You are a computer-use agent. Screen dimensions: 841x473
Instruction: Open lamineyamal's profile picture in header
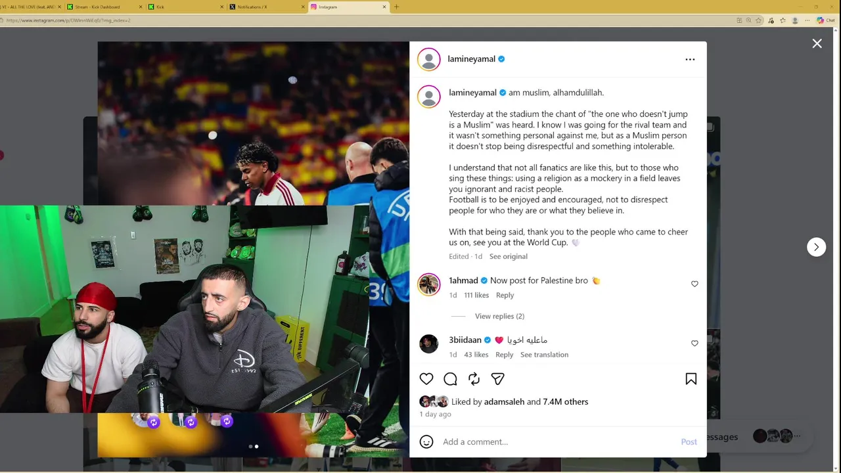(x=429, y=59)
